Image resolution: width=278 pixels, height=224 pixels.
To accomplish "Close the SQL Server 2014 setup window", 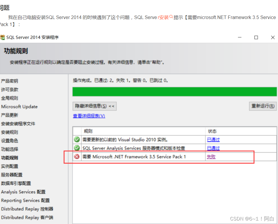I will (273, 37).
